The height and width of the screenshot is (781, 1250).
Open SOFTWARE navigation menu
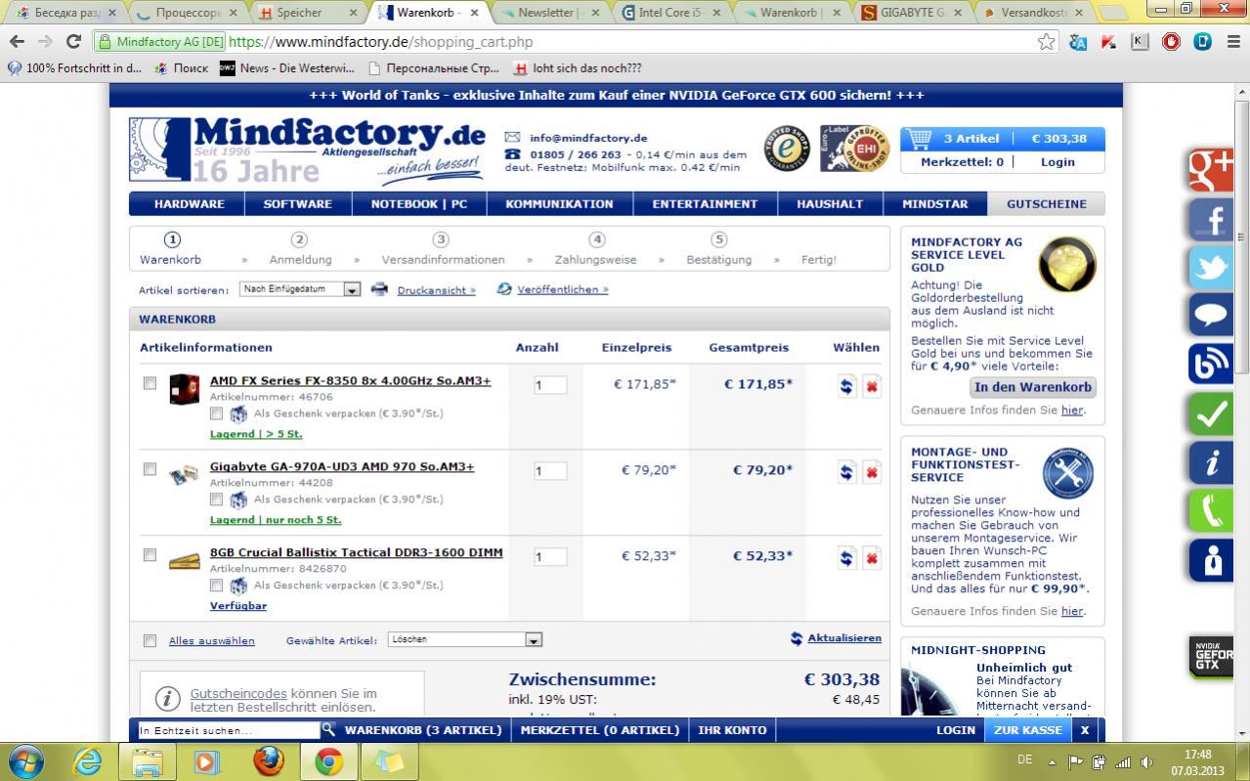[297, 204]
